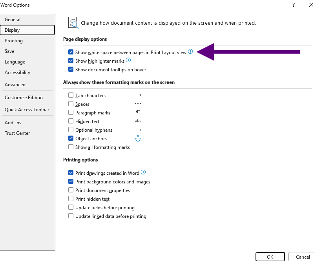Click the optional hyphen symbol

[138, 130]
